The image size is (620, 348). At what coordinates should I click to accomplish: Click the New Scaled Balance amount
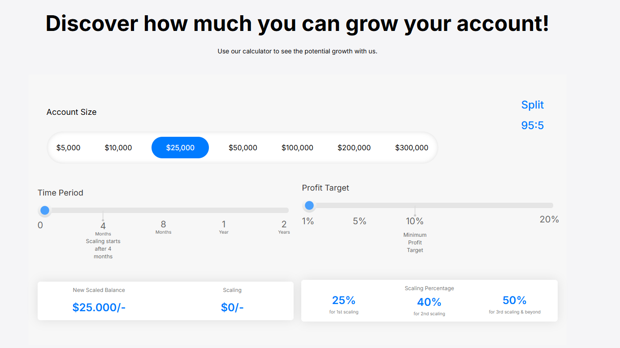coord(99,307)
